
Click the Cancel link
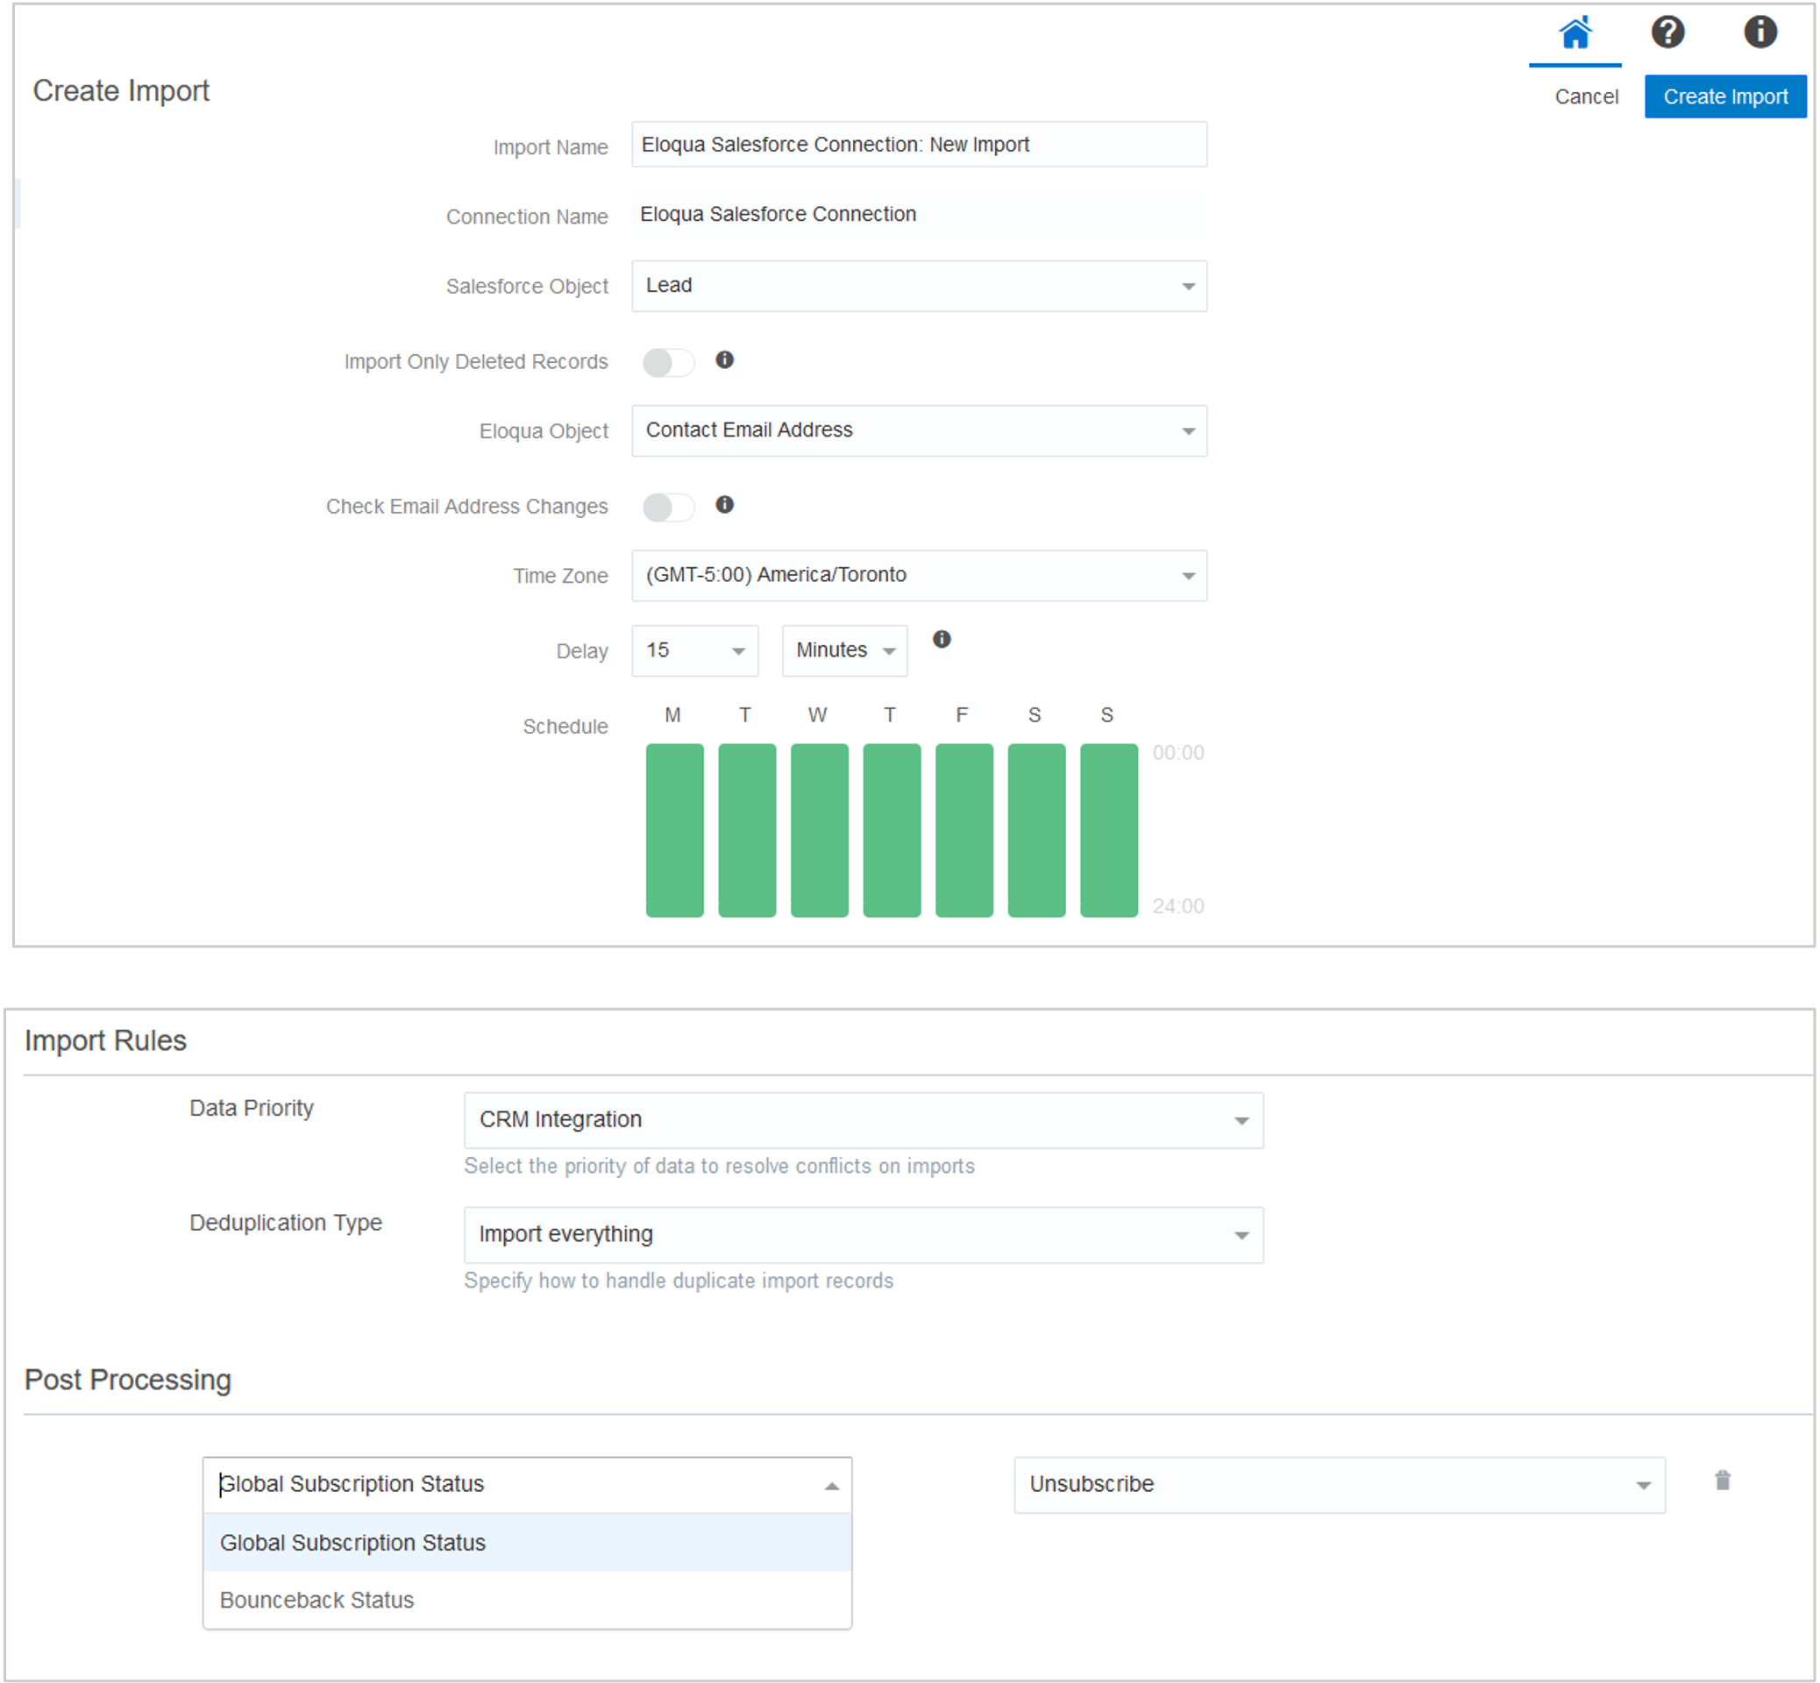coord(1586,96)
